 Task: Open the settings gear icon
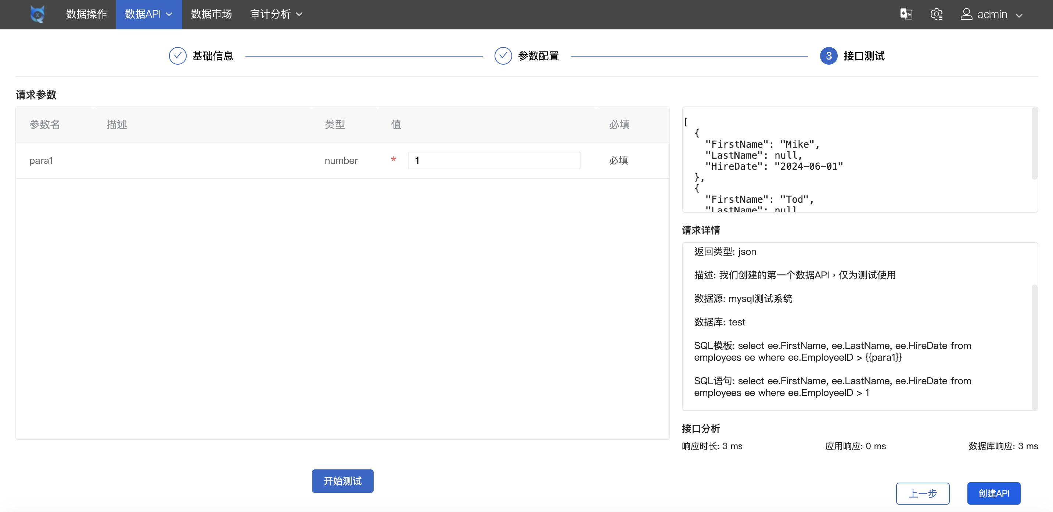tap(936, 14)
